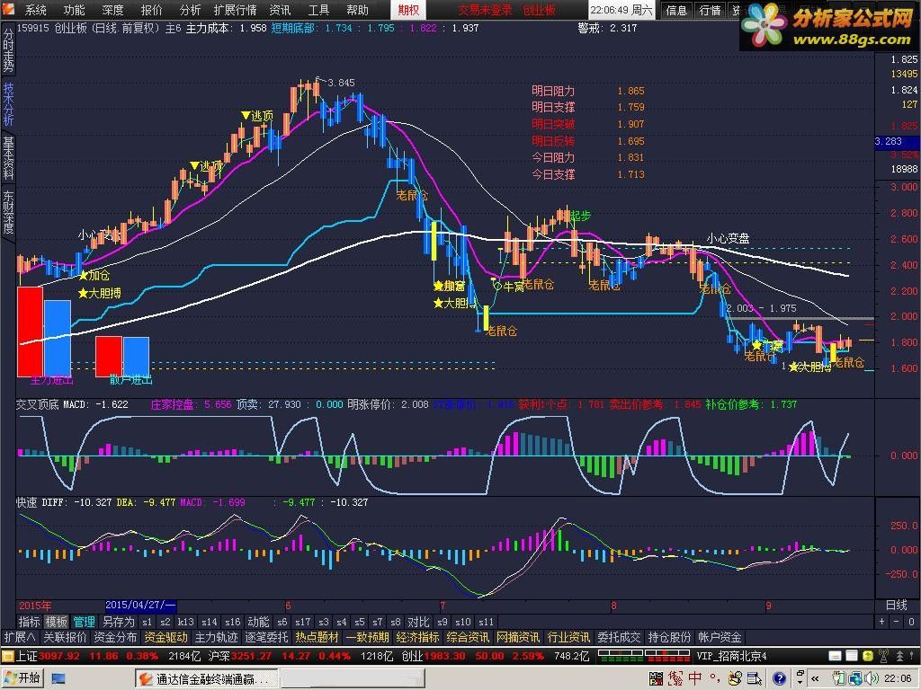Click the 通达信金融终端 taskbar button
Image resolution: width=921 pixels, height=690 pixels.
tap(205, 679)
